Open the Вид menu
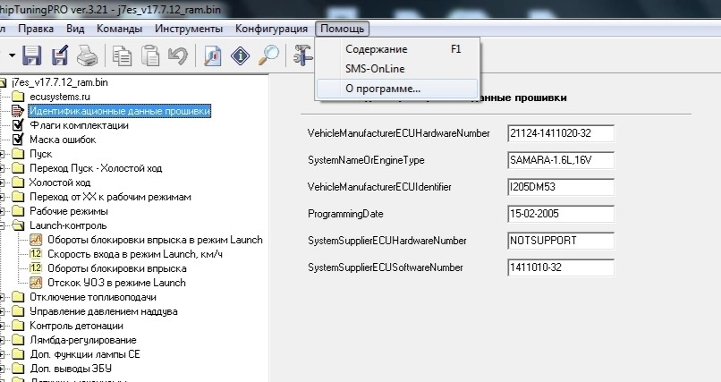Screen dimensions: 721x382 click(x=75, y=29)
